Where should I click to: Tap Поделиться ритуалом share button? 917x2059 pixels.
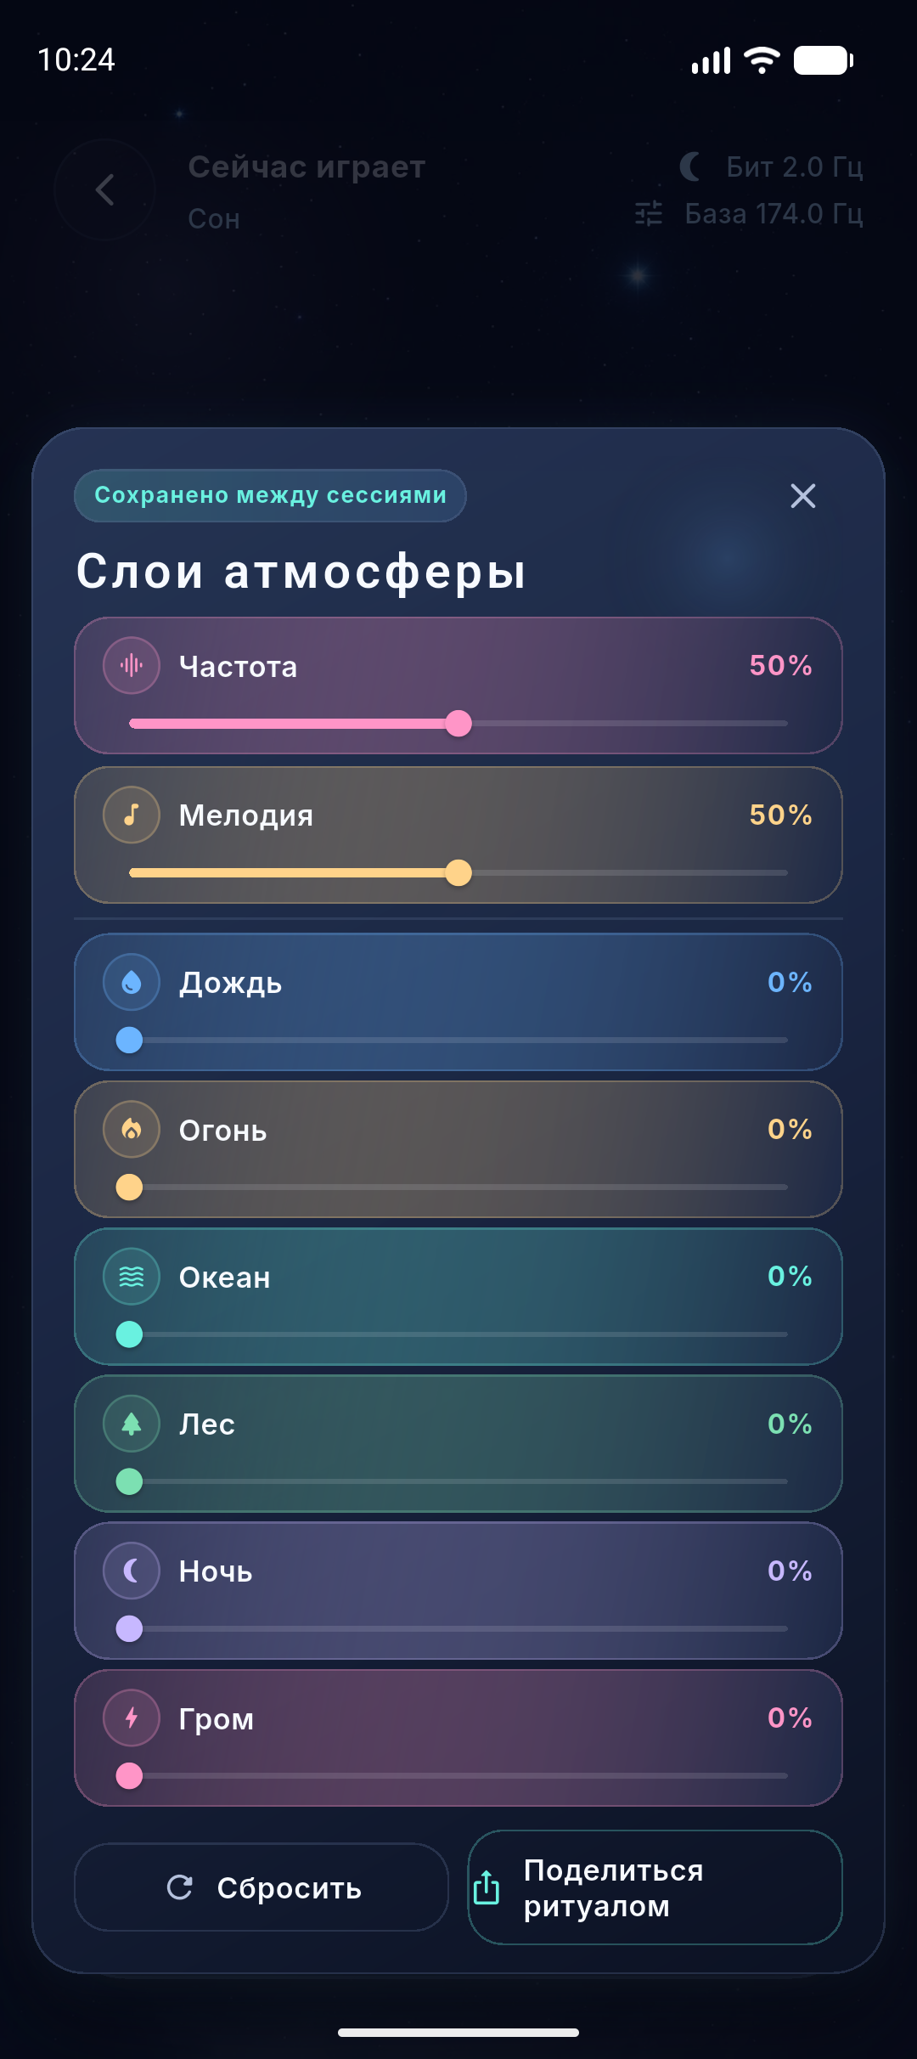coord(655,1887)
